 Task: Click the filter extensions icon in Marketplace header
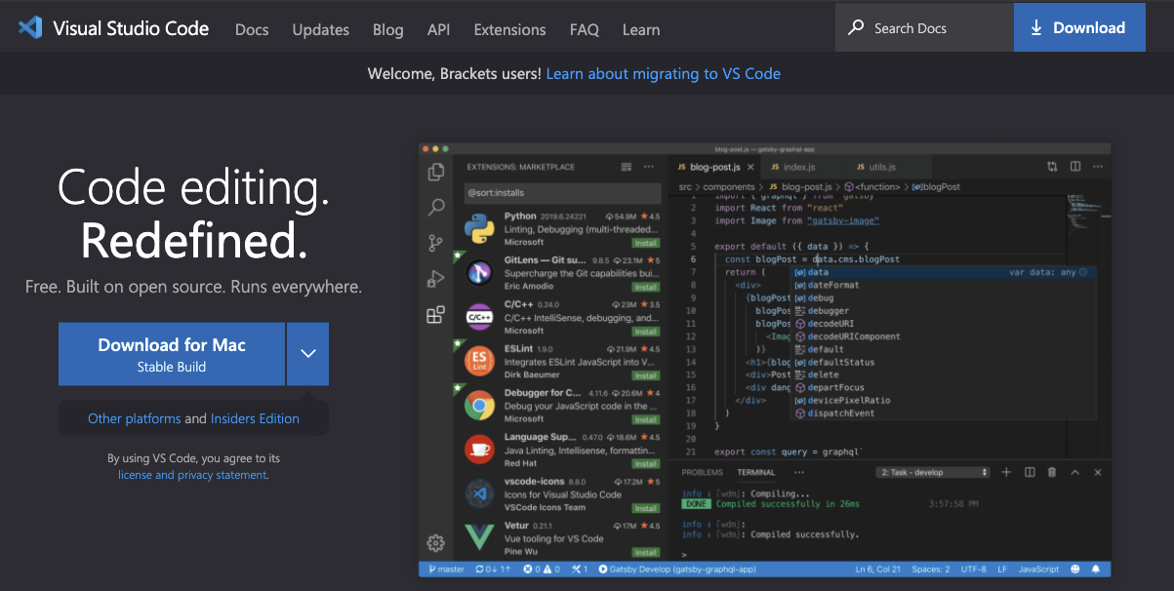coord(627,167)
